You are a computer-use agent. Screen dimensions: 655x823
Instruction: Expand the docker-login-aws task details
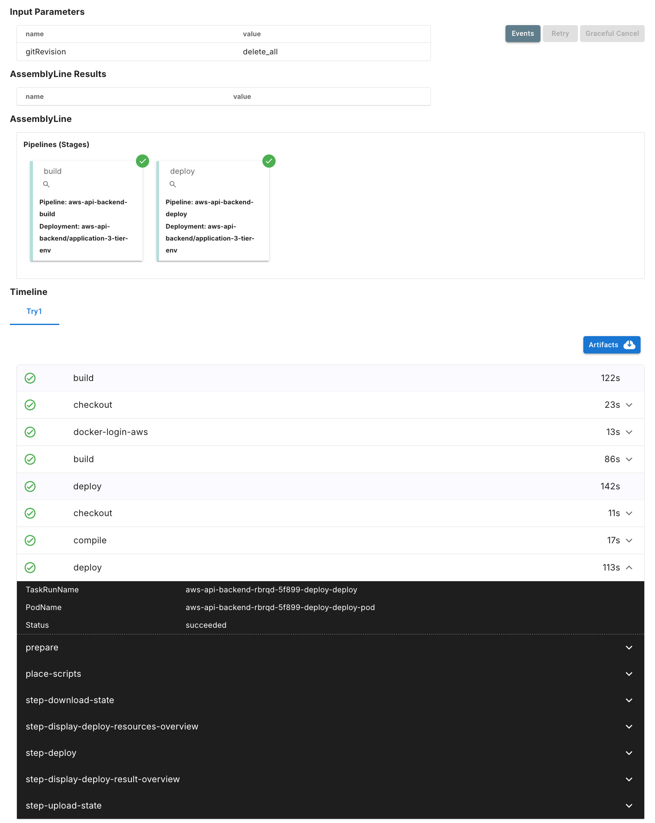[x=629, y=432]
